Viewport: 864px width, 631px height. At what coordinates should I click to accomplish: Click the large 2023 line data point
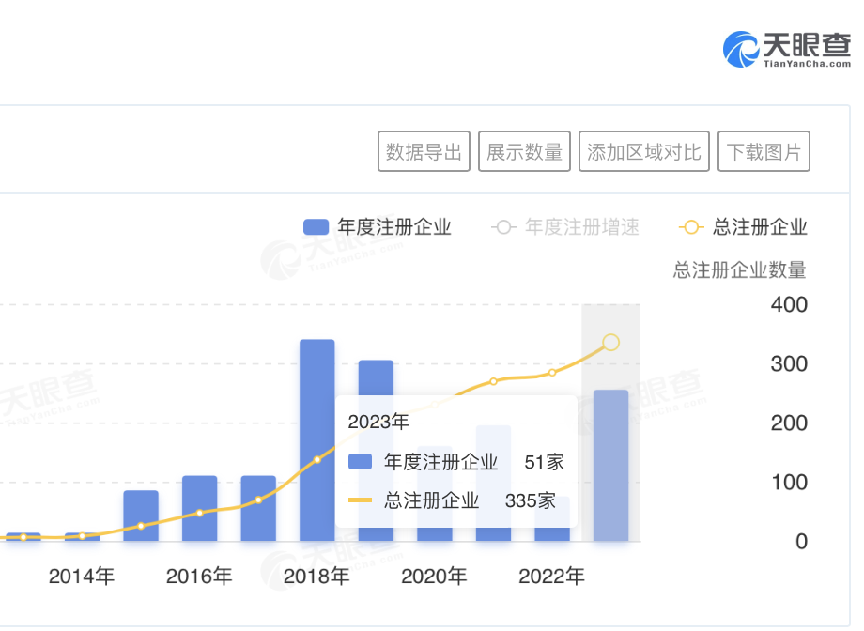point(610,343)
